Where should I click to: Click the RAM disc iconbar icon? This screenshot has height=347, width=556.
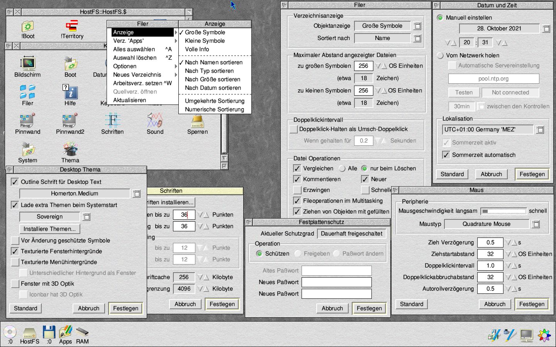(x=82, y=332)
